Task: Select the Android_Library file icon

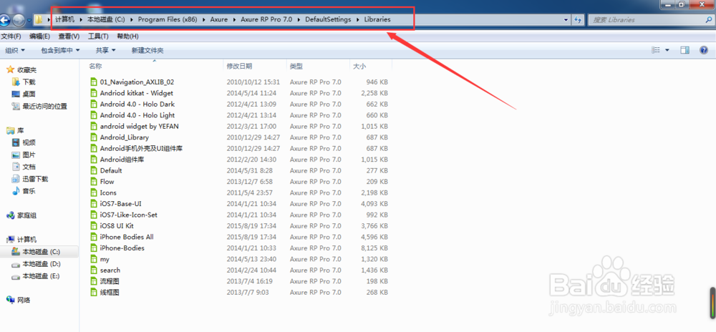Action: pyautogui.click(x=95, y=137)
